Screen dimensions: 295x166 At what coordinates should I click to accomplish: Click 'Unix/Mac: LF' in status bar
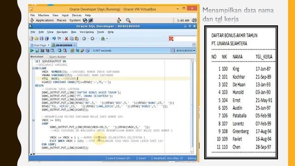pyautogui.click(x=174, y=158)
